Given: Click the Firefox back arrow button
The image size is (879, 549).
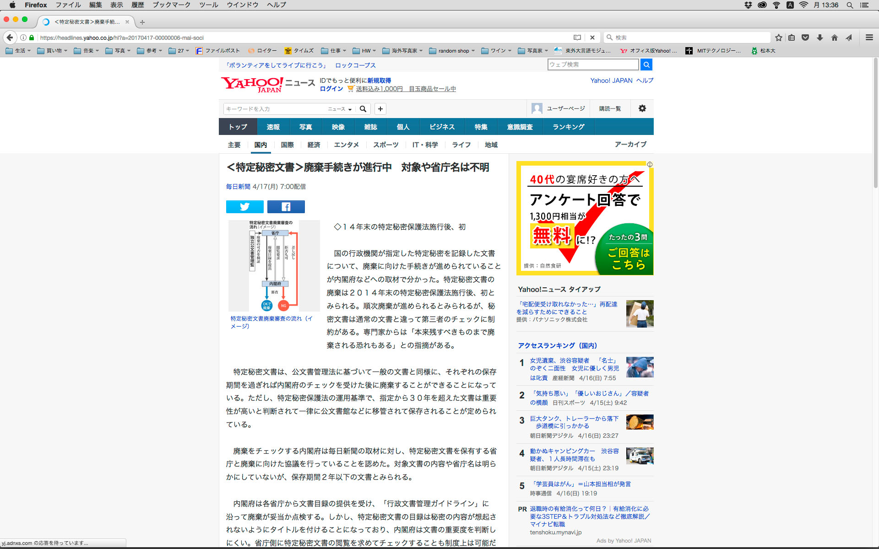Looking at the screenshot, I should click(x=10, y=38).
